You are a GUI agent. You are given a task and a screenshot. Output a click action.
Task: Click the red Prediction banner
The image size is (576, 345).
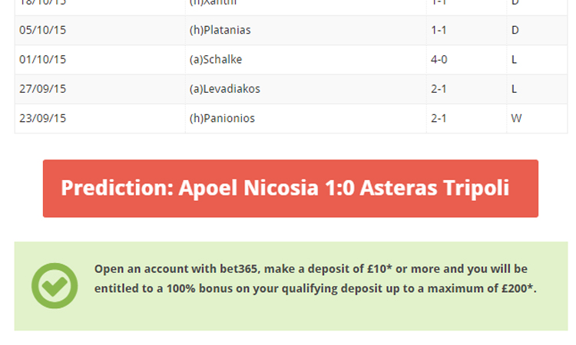tap(290, 189)
